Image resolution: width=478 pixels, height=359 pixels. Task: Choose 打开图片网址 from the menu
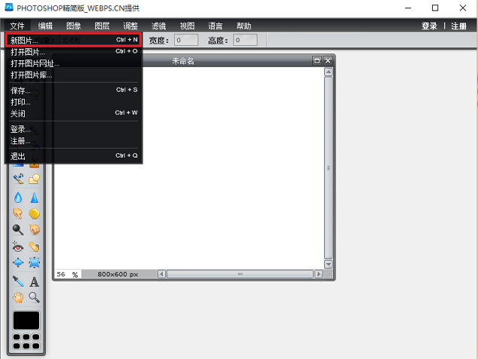[x=73, y=63]
